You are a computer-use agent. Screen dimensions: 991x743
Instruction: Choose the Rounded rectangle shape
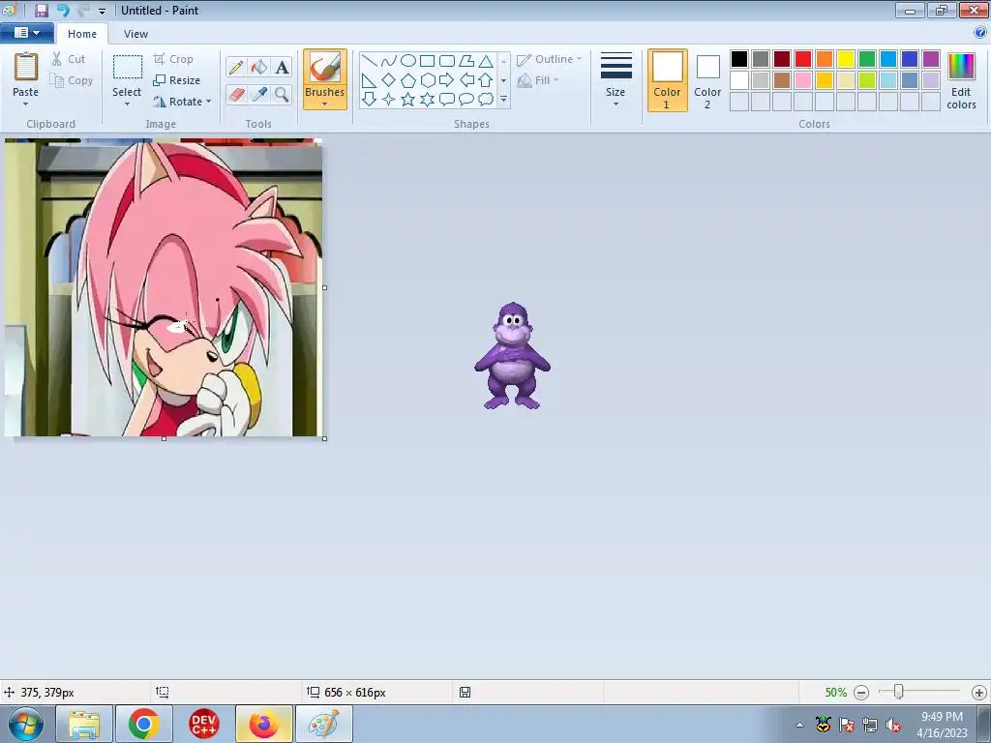coord(447,61)
